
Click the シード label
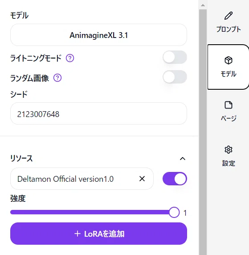pyautogui.click(x=19, y=95)
